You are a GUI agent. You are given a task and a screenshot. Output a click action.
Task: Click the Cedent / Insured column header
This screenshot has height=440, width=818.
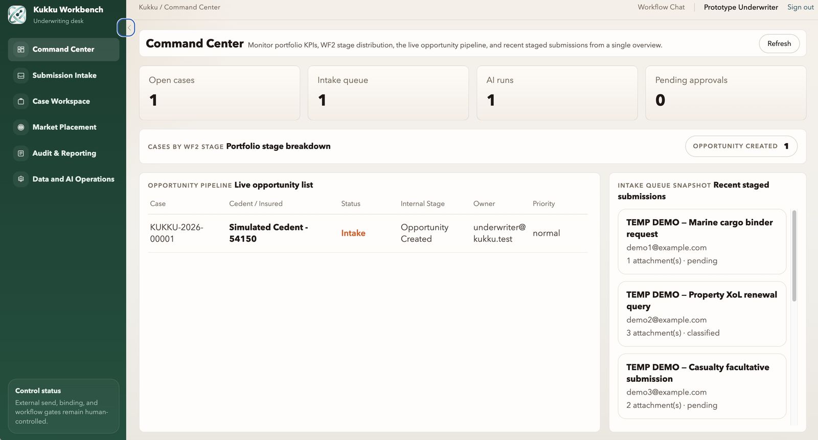[256, 203]
